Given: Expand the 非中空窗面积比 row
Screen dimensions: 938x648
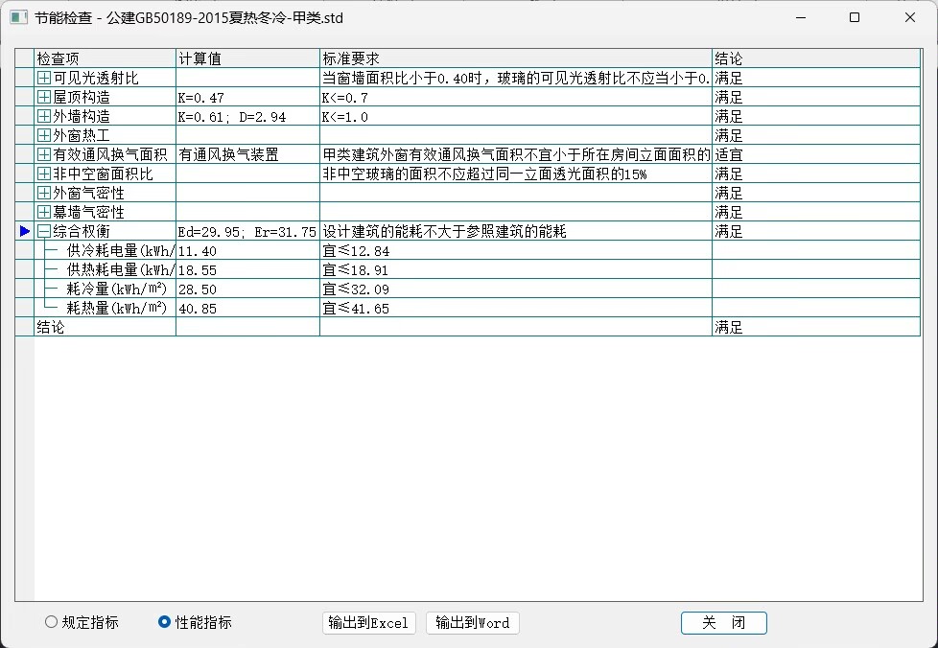Looking at the screenshot, I should [x=43, y=174].
